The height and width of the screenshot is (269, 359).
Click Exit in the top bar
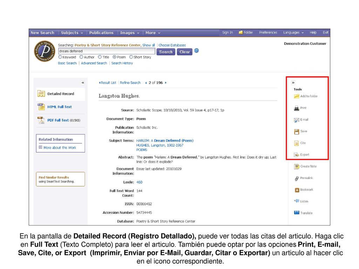(326, 33)
